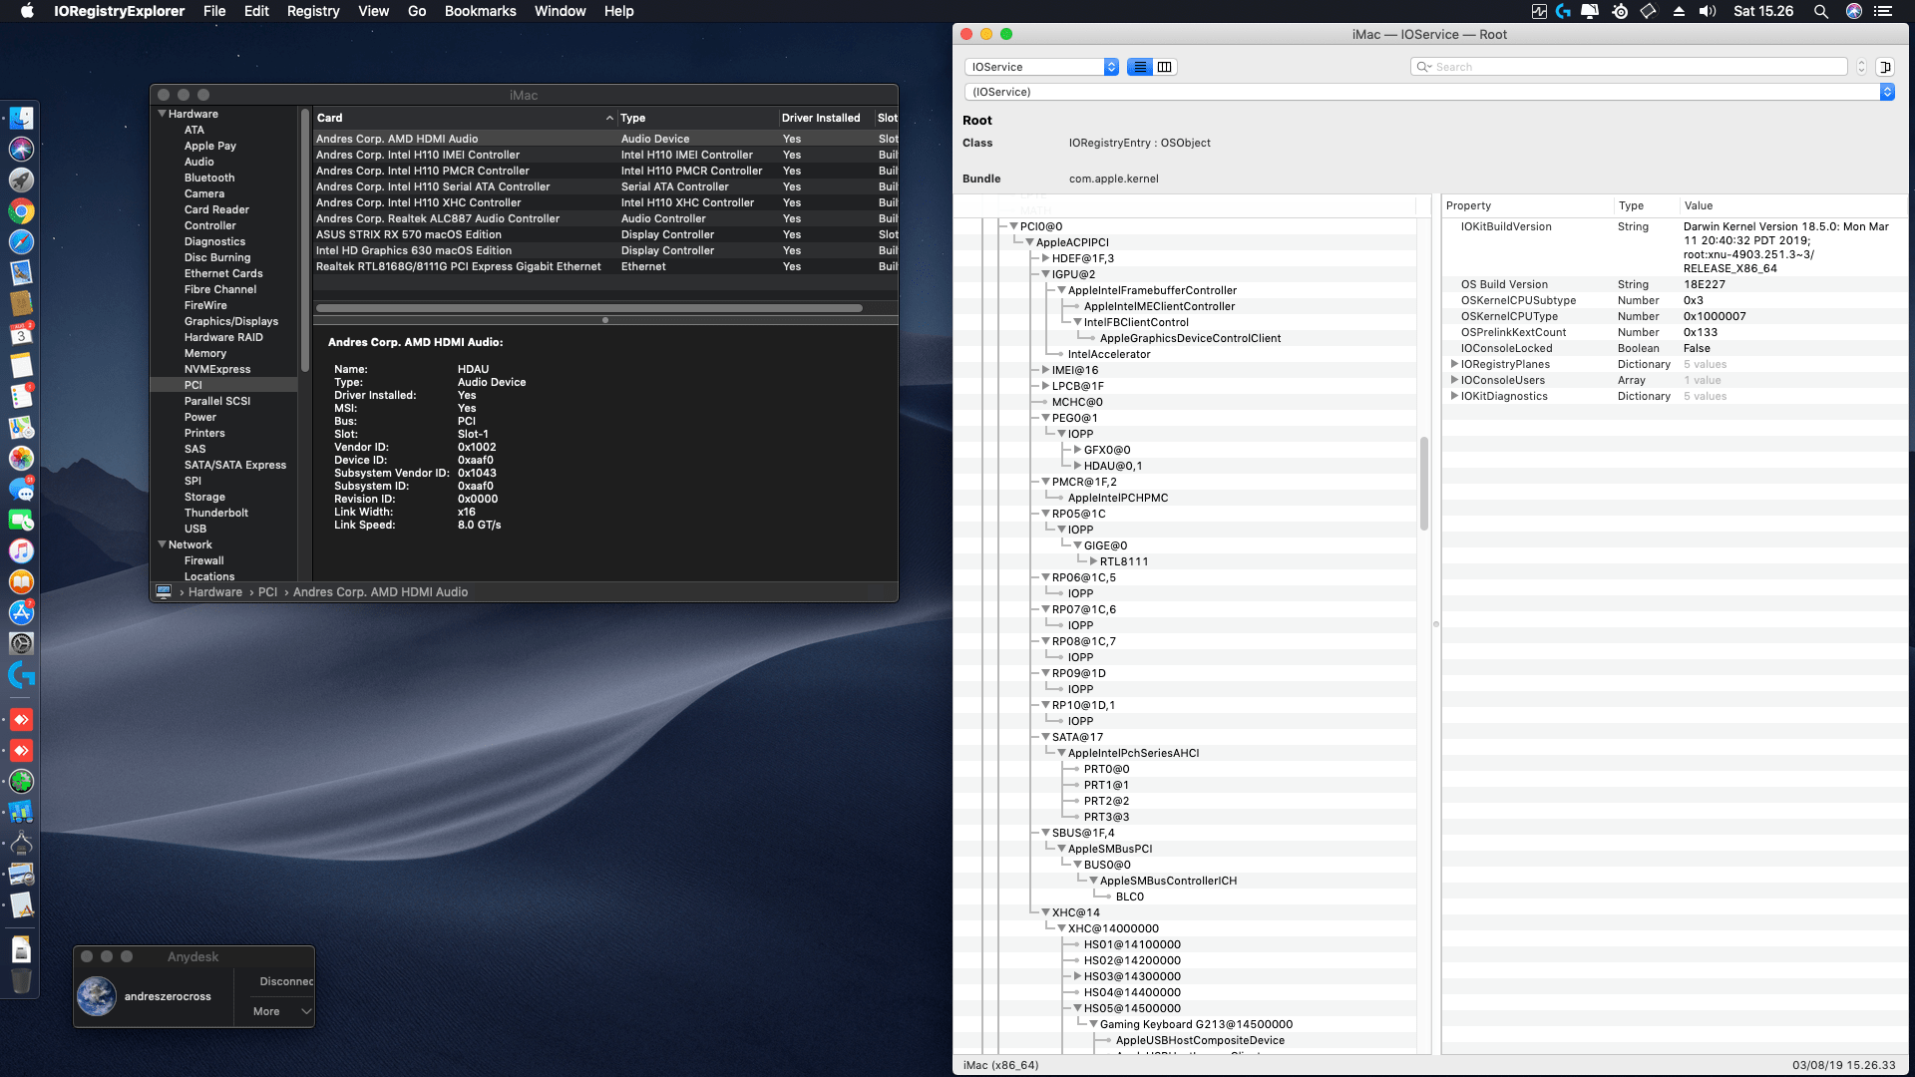Open the (IOService) path popup menu

point(1428,92)
